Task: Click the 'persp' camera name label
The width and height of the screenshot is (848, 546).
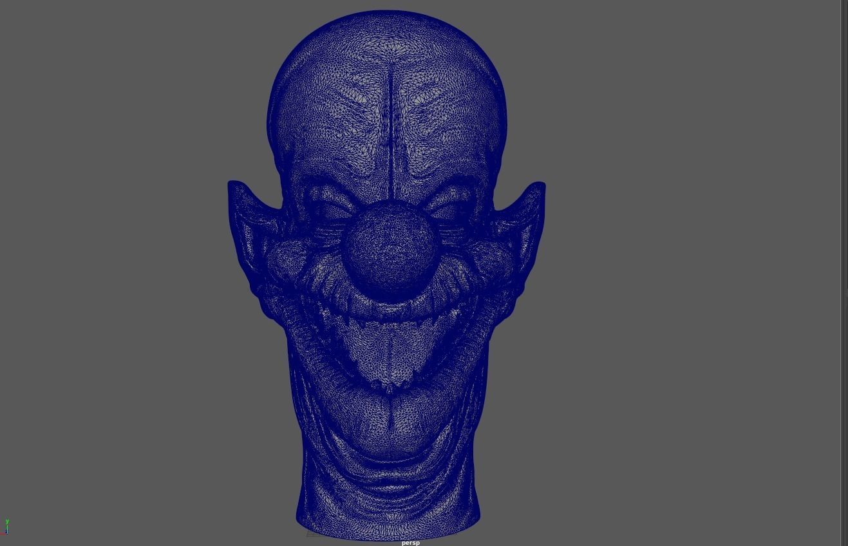Action: pos(410,543)
